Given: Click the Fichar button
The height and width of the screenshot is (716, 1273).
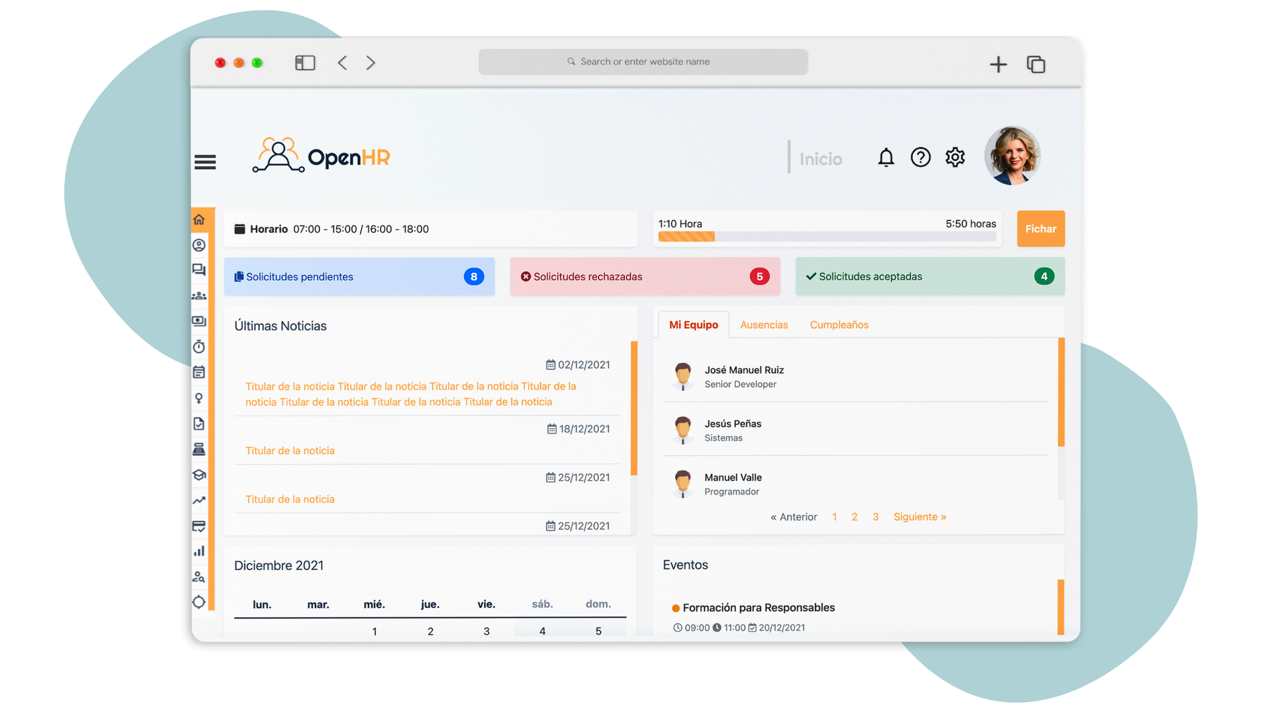Looking at the screenshot, I should tap(1040, 229).
